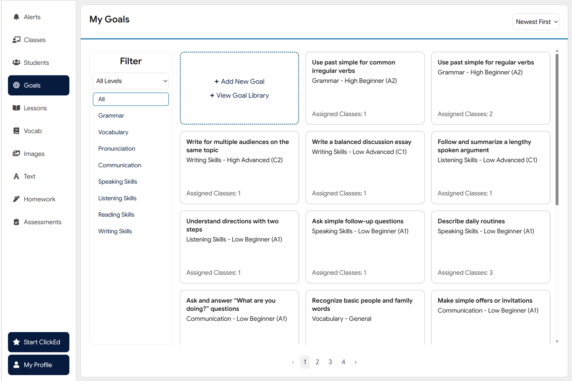Choose the Pronunciation filter option

click(117, 149)
